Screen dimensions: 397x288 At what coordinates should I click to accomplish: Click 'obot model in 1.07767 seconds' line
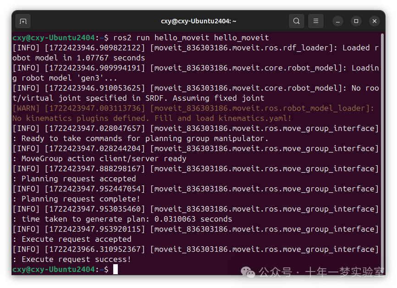[78, 58]
